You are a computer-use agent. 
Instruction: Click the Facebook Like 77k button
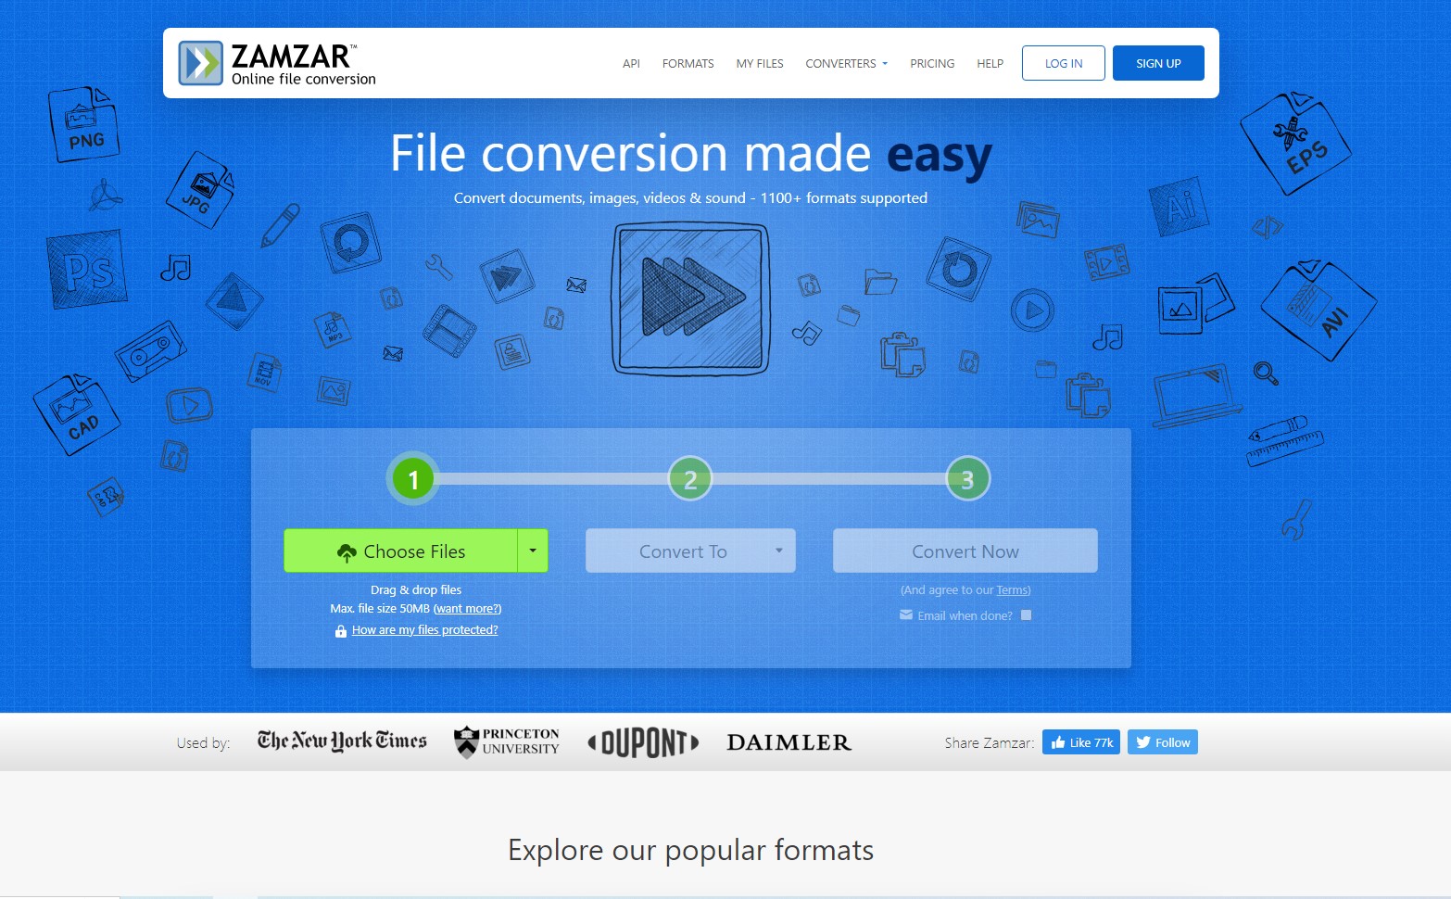[1081, 742]
